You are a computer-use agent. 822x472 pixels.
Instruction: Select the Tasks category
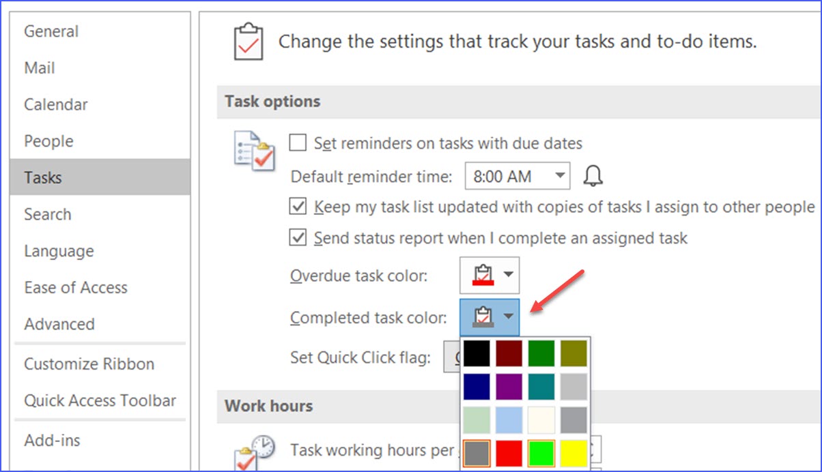pos(100,177)
